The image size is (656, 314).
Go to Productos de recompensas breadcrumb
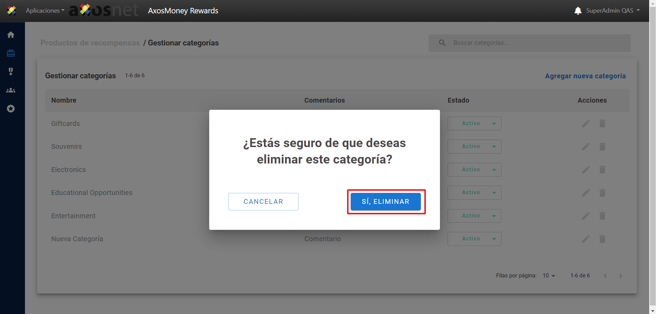click(90, 43)
